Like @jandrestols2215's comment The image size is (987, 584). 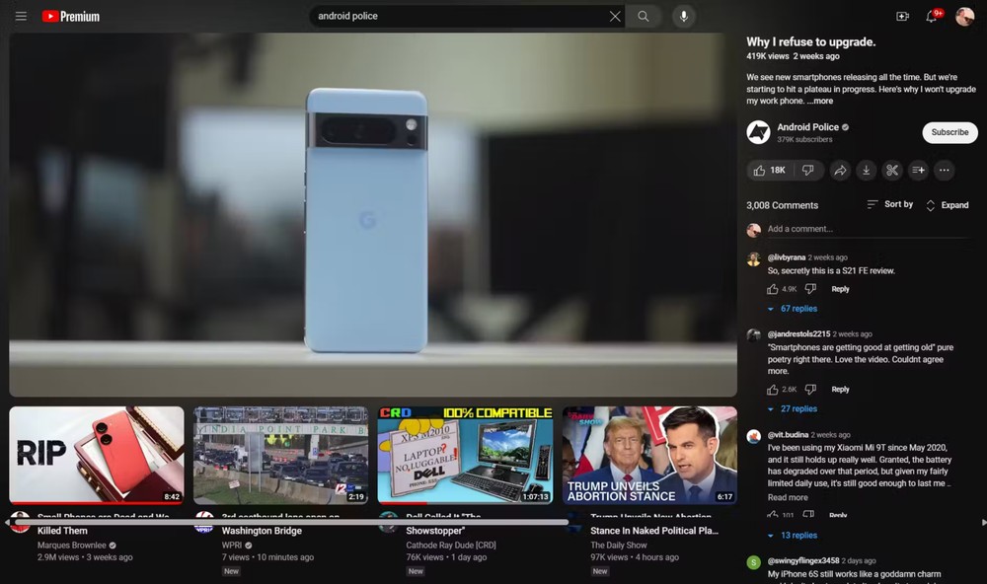(773, 390)
